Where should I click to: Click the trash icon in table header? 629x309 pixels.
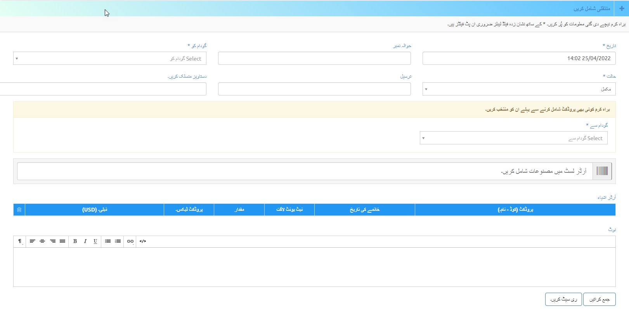click(19, 210)
